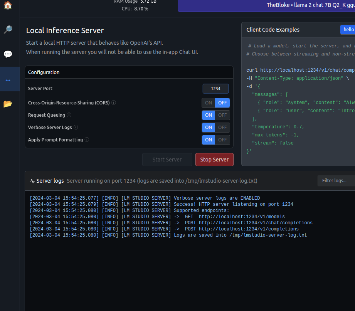Screen dimensions: 355x311
Task: Select the hello example tab
Action: (x=348, y=30)
